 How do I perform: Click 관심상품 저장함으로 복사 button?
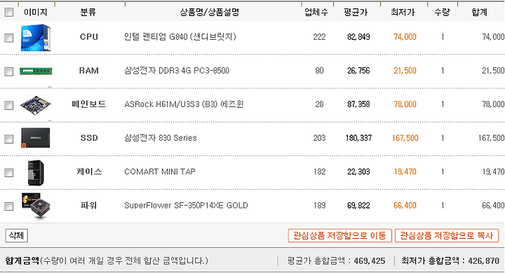pos(447,236)
